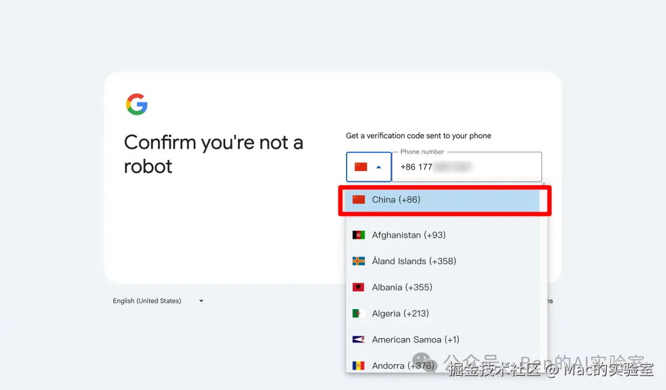
Task: Choose American Samoa (+1) option
Action: pos(442,340)
